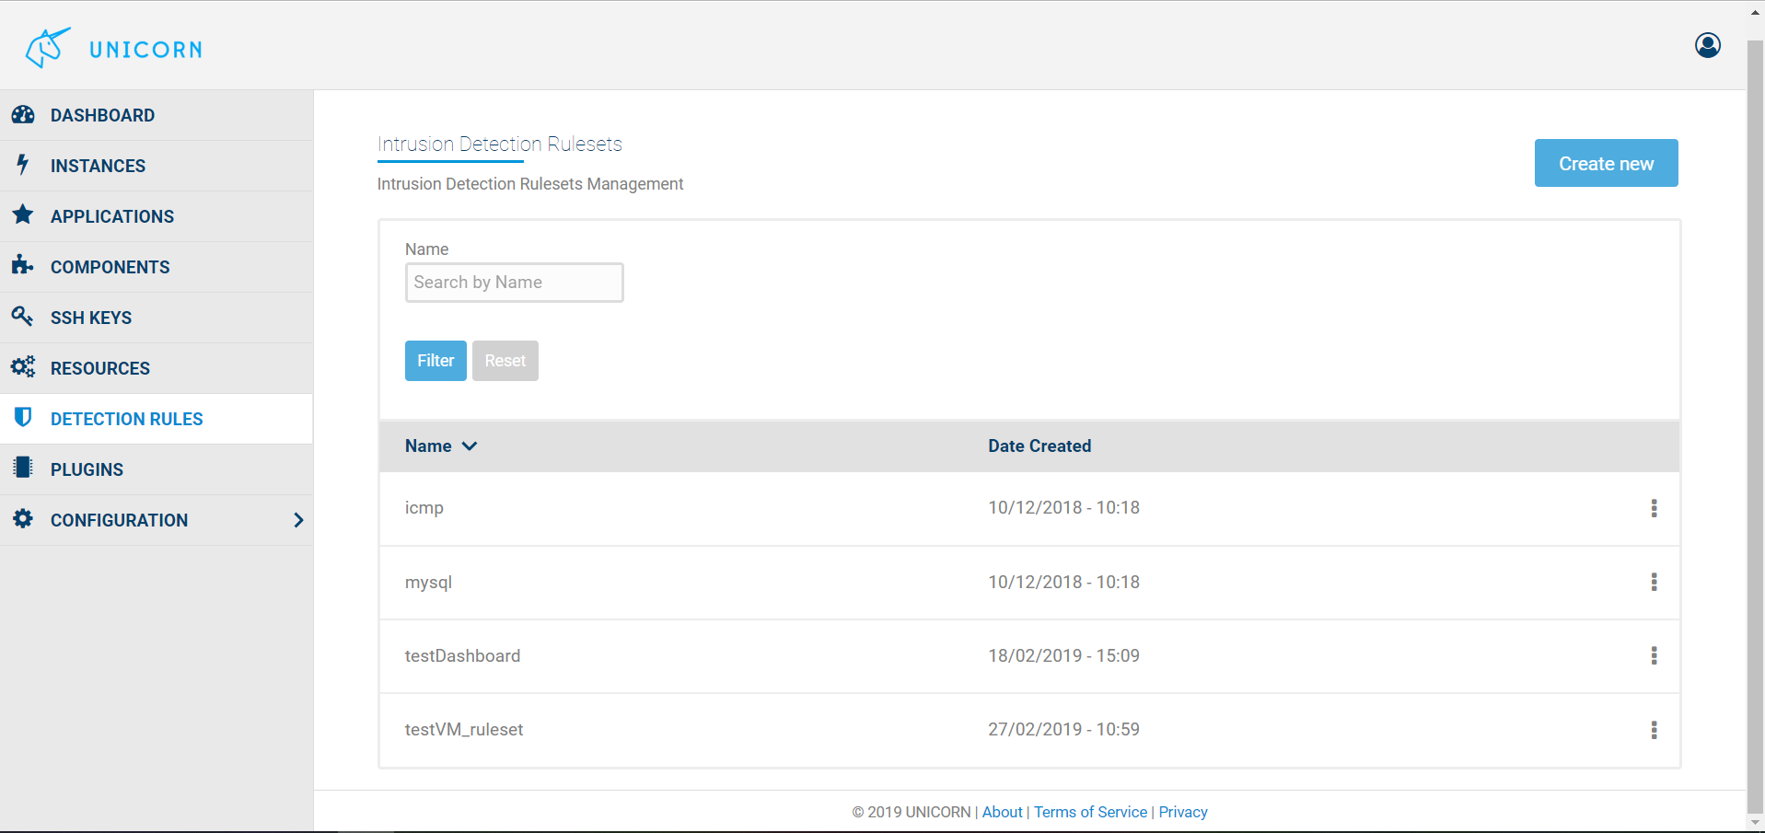Select Detection Rules menu entry

pyautogui.click(x=157, y=419)
